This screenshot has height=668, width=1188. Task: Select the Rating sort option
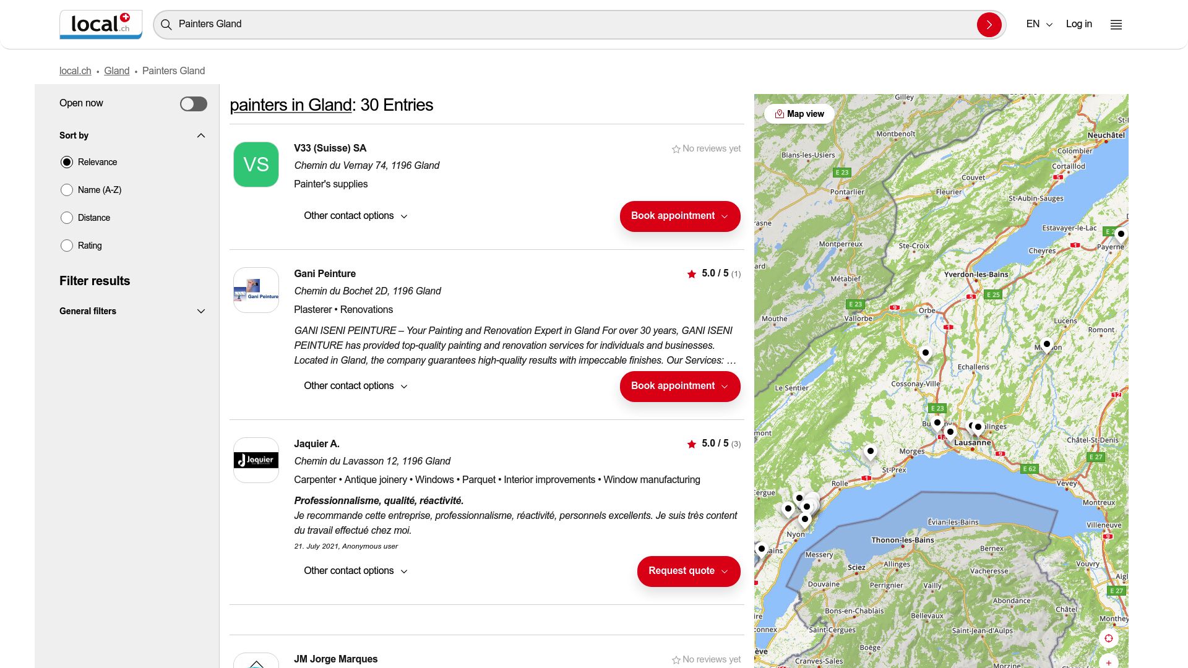67,246
